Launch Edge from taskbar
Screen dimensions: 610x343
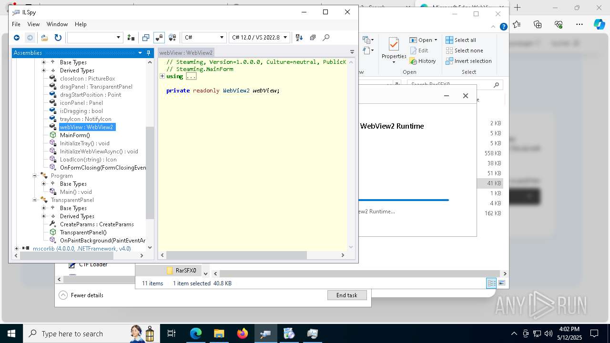196,333
